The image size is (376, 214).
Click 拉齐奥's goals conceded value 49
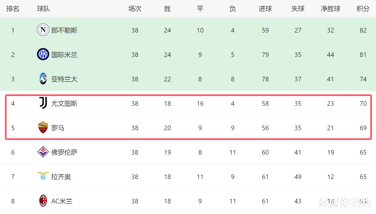point(298,177)
